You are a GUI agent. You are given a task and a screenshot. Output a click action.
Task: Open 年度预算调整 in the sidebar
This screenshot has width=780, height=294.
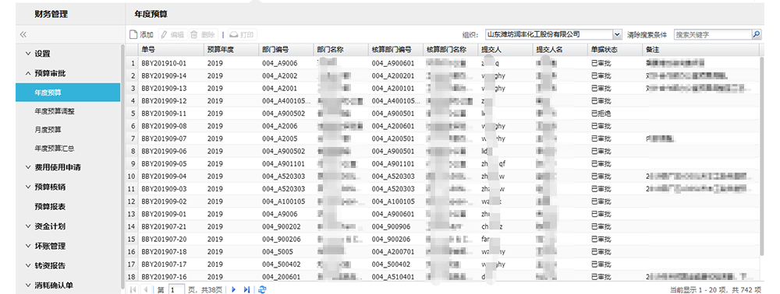coord(55,111)
